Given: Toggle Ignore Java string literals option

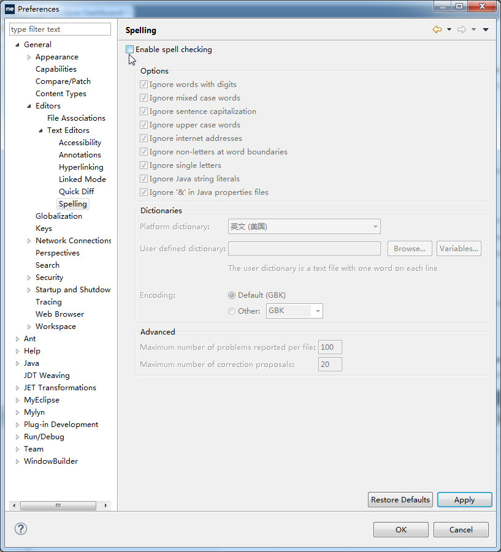Looking at the screenshot, I should pyautogui.click(x=143, y=179).
